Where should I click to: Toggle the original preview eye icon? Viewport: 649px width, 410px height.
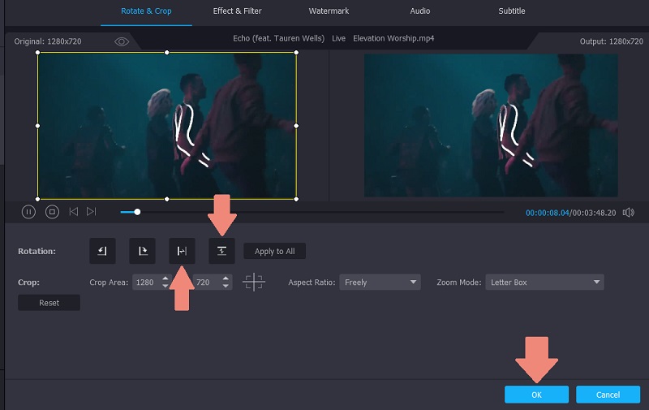[x=122, y=41]
